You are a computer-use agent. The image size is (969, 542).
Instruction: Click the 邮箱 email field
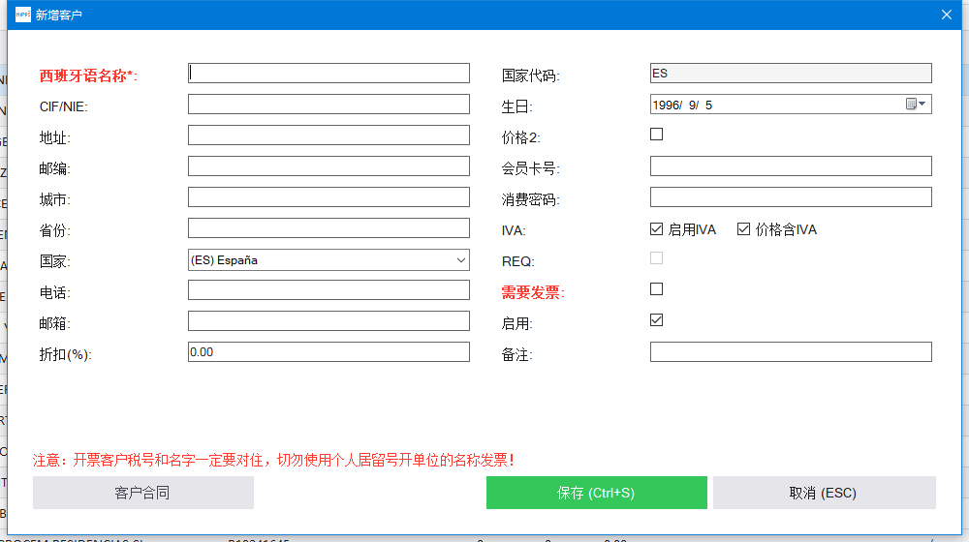tap(328, 321)
